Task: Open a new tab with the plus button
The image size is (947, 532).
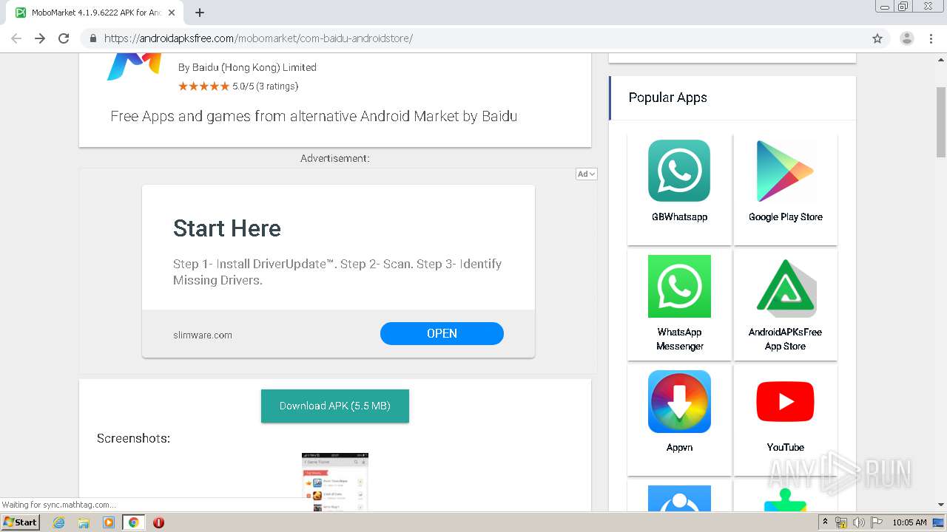Action: (200, 13)
